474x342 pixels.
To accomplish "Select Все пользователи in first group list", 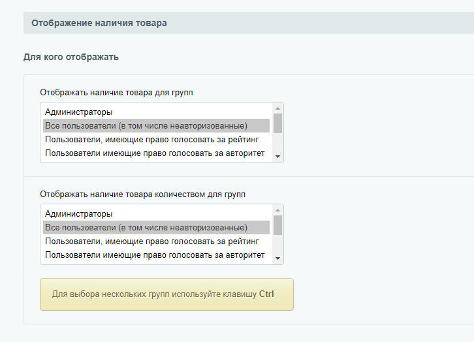I will point(156,126).
